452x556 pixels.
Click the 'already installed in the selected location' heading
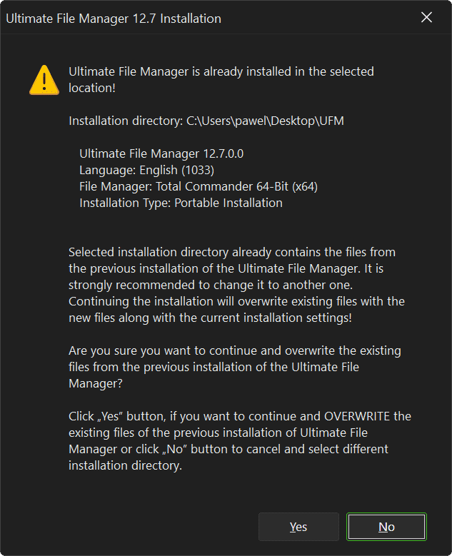[x=221, y=71]
